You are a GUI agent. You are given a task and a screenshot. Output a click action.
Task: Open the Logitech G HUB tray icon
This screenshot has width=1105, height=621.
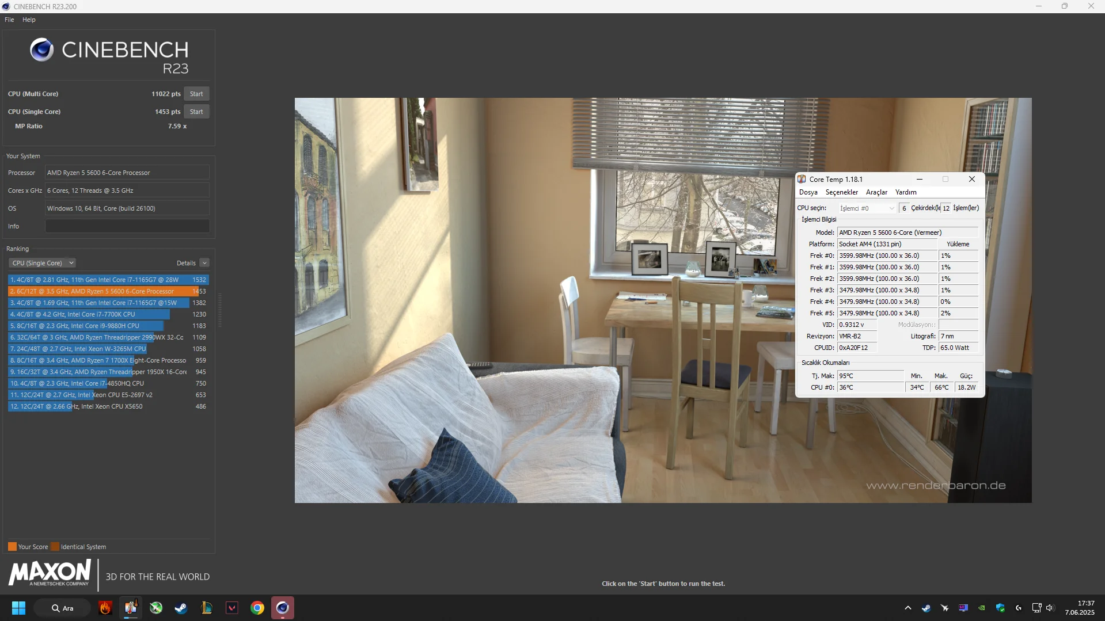[1019, 608]
